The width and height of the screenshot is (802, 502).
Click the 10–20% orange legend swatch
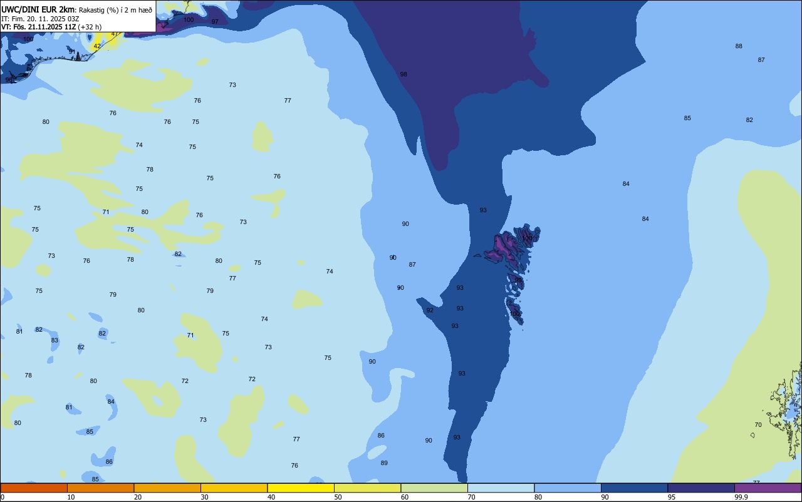[x=100, y=488]
